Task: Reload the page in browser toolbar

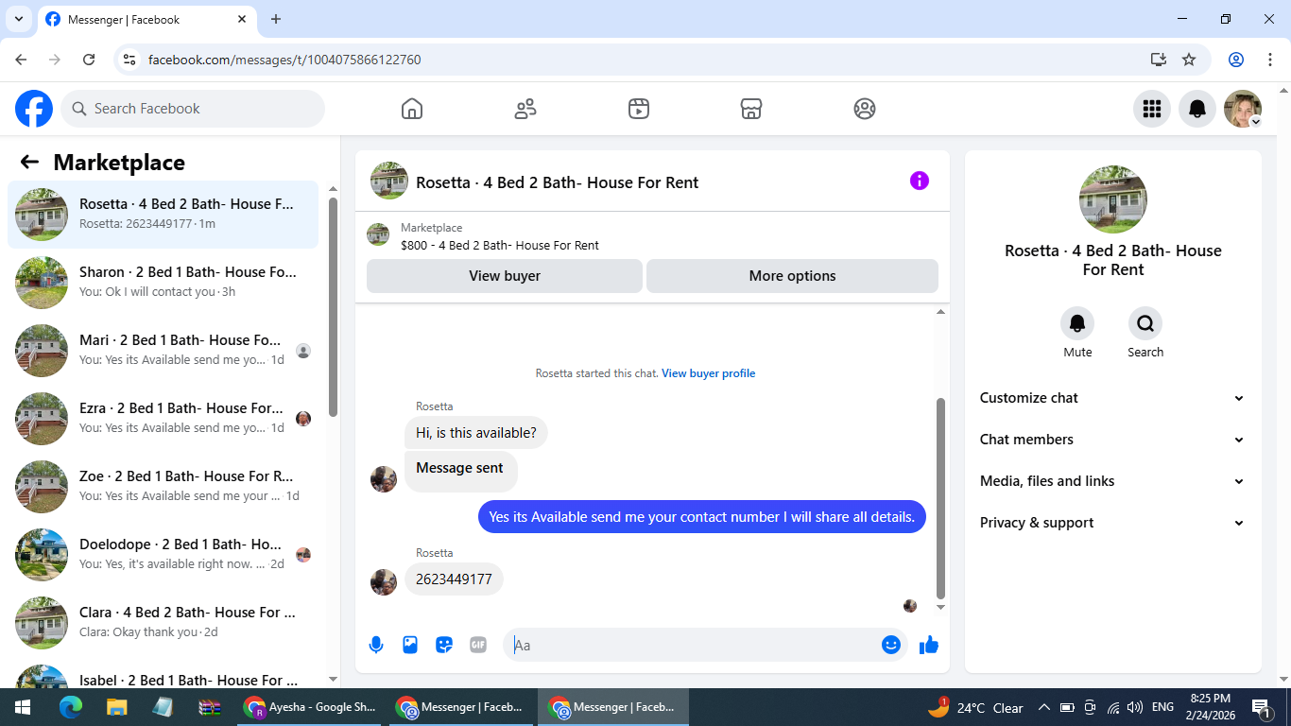Action: click(89, 60)
